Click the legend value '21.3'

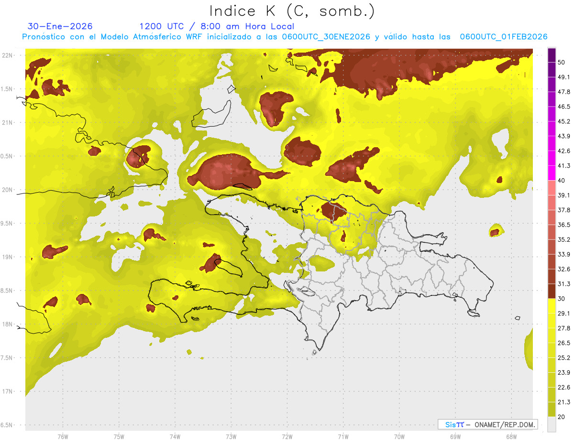pyautogui.click(x=564, y=402)
